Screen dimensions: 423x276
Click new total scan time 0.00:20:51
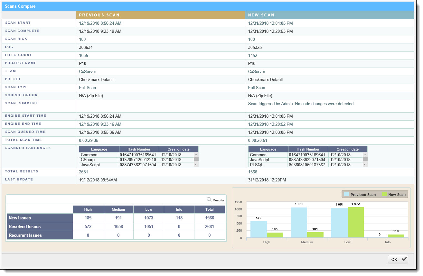pyautogui.click(x=258, y=141)
